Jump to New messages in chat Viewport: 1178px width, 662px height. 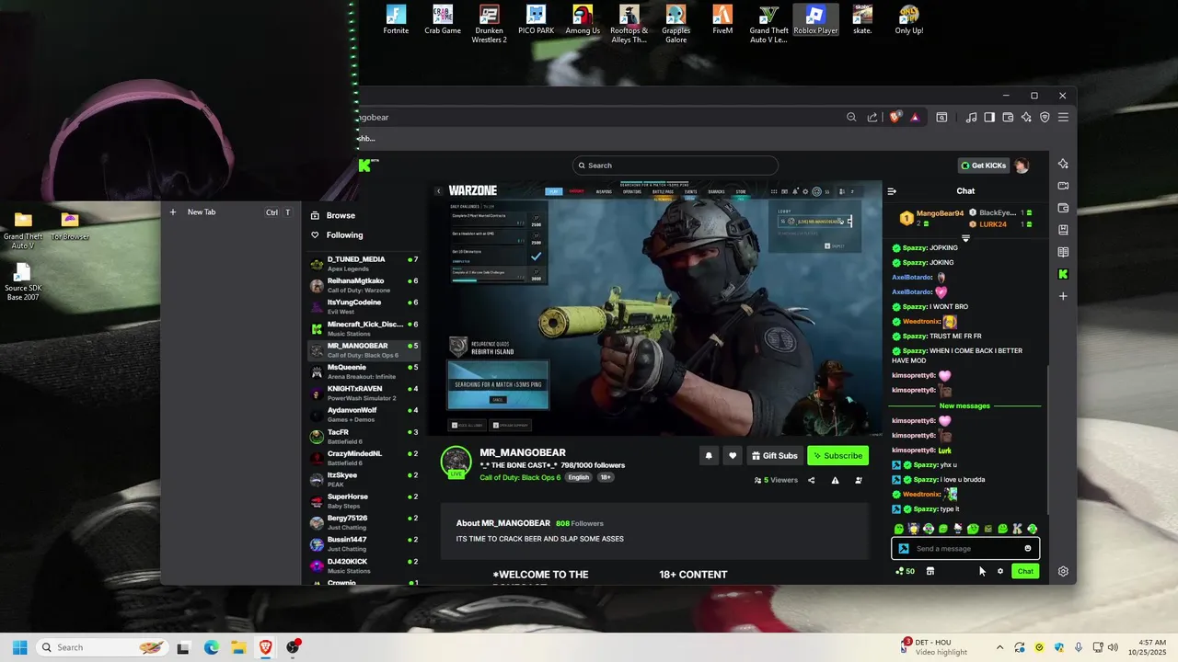[964, 405]
